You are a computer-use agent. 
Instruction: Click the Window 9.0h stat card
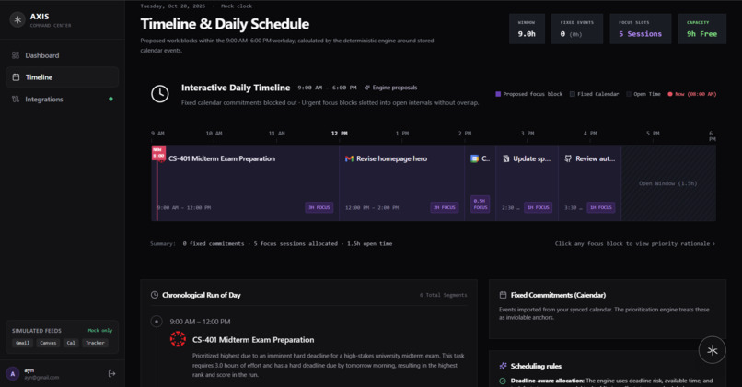tap(527, 29)
